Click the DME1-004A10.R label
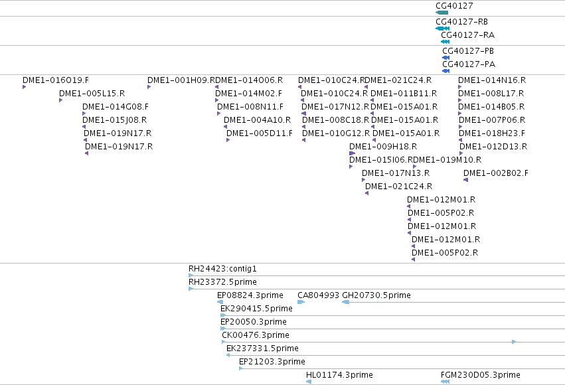The image size is (565, 385). click(x=258, y=120)
